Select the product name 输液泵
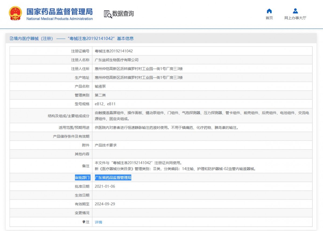 tap(100, 86)
